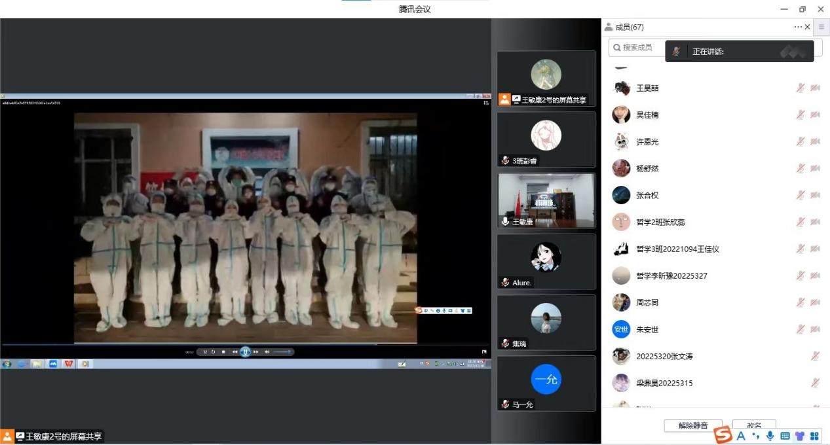The height and width of the screenshot is (445, 830).
Task: Click the Sogou input method logo
Action: (723, 435)
